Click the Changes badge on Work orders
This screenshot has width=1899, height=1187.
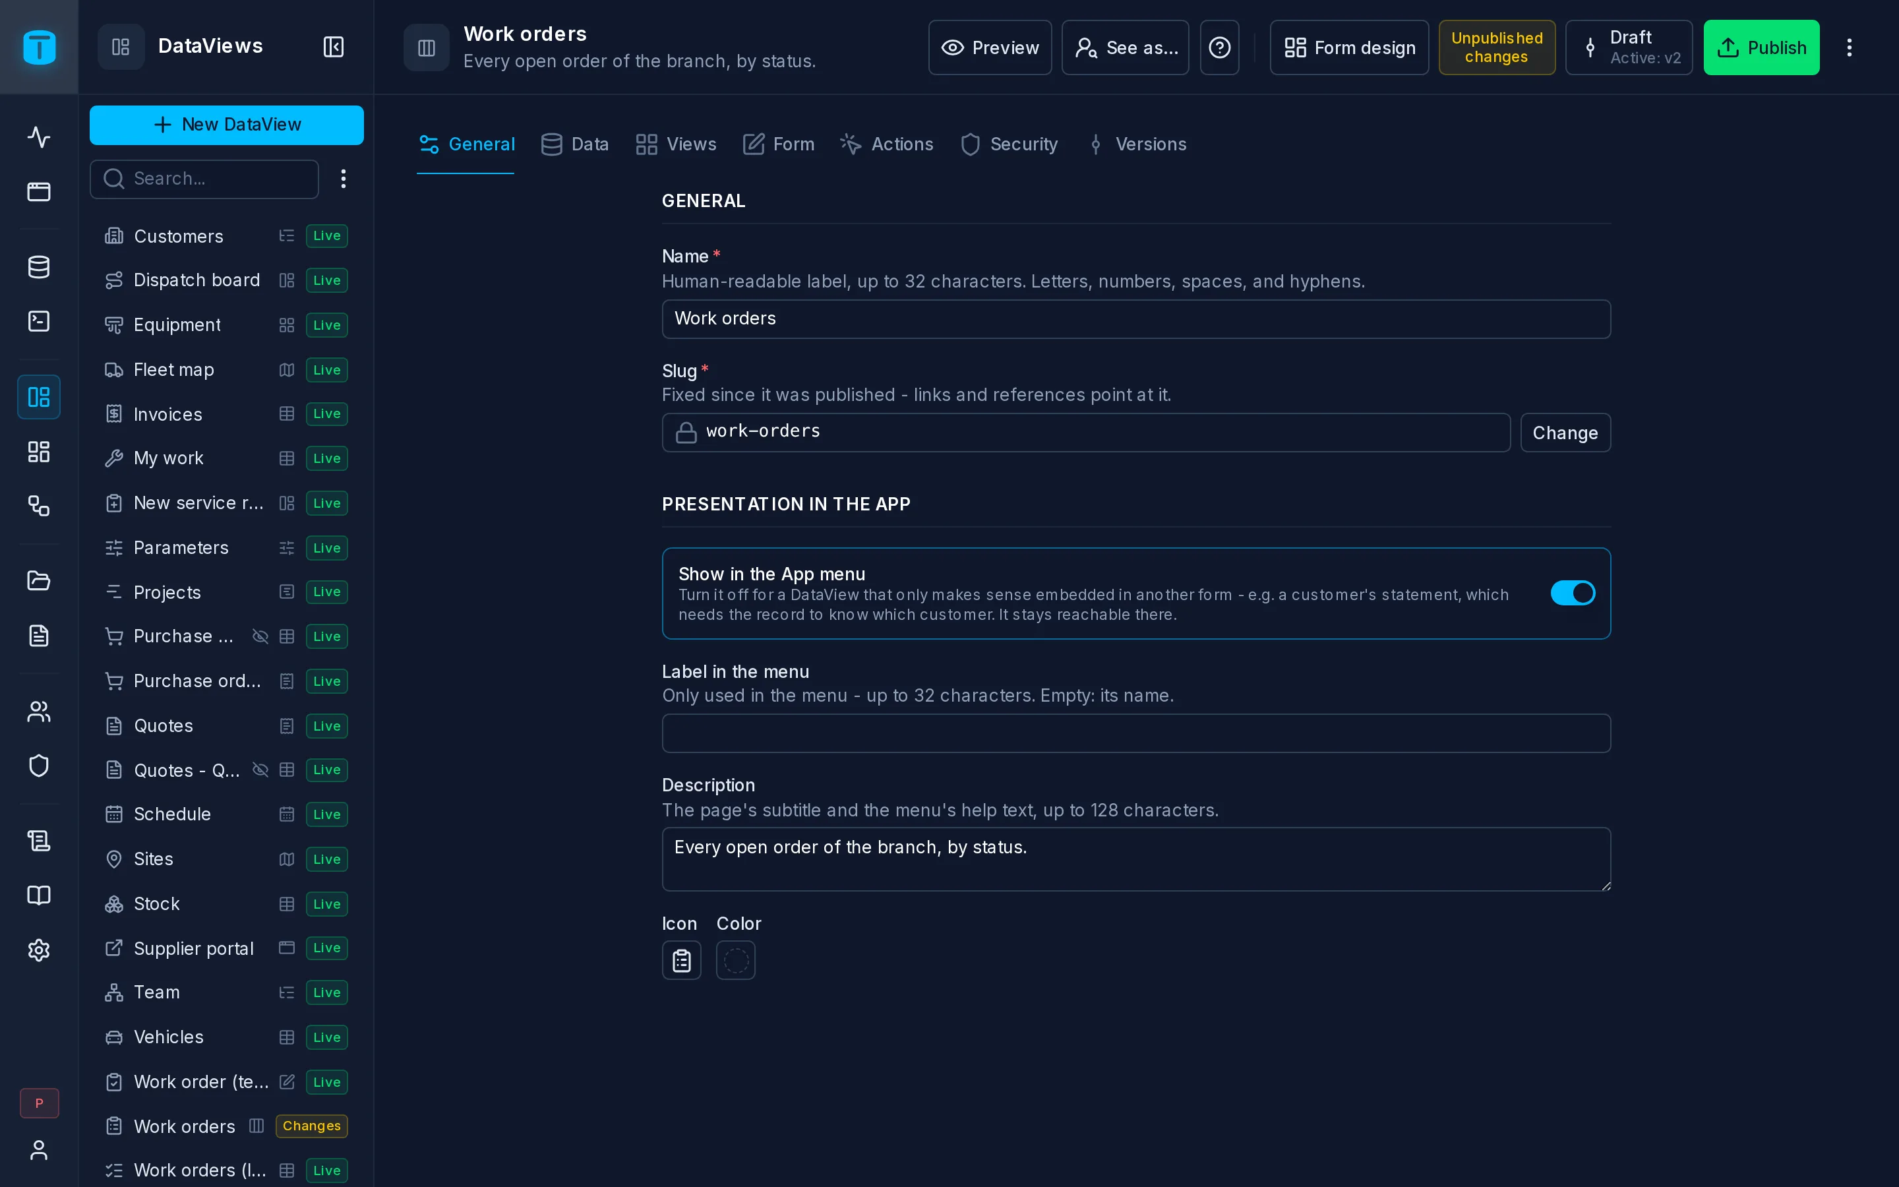pyautogui.click(x=311, y=1126)
